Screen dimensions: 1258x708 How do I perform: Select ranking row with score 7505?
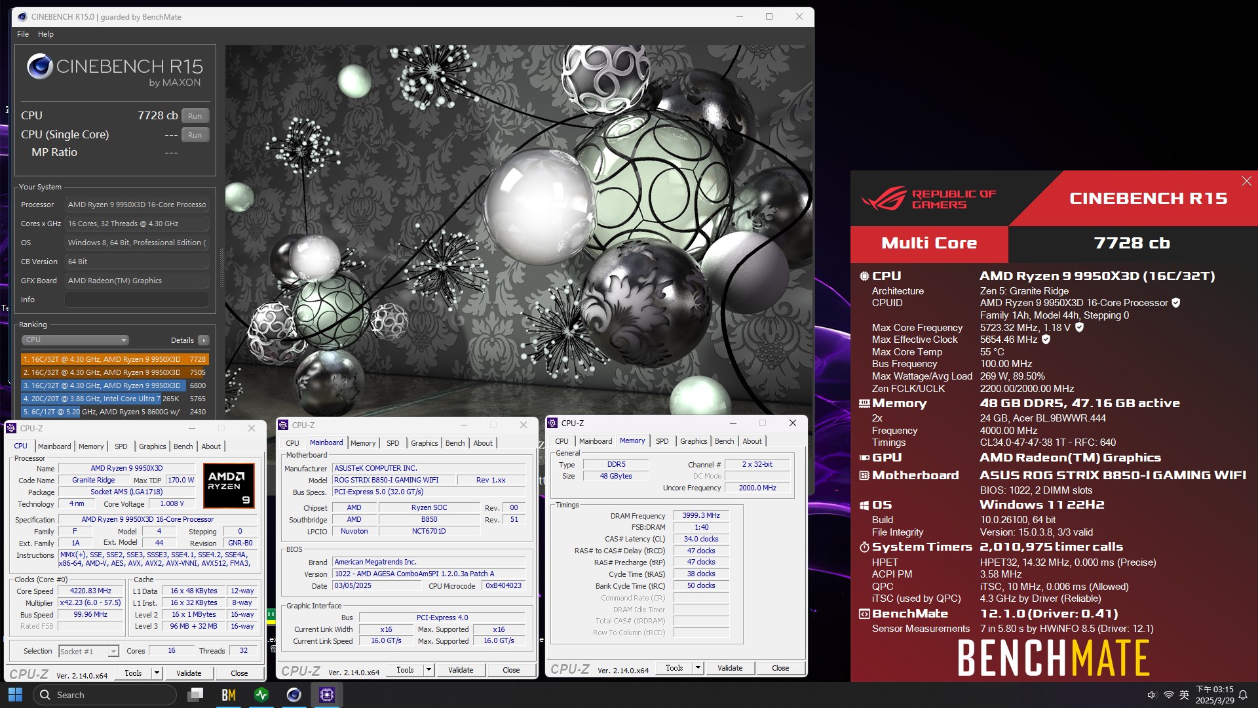(115, 372)
